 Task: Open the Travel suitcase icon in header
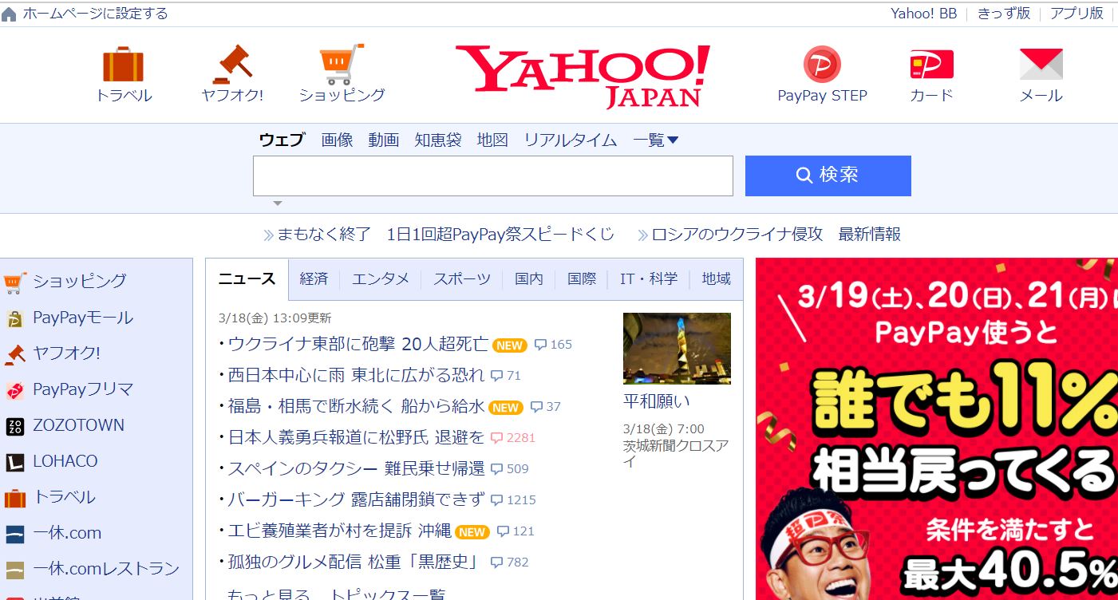123,65
